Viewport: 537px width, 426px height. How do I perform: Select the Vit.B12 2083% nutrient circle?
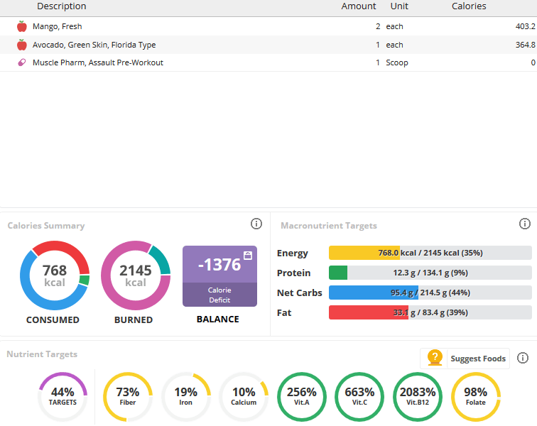(x=418, y=397)
